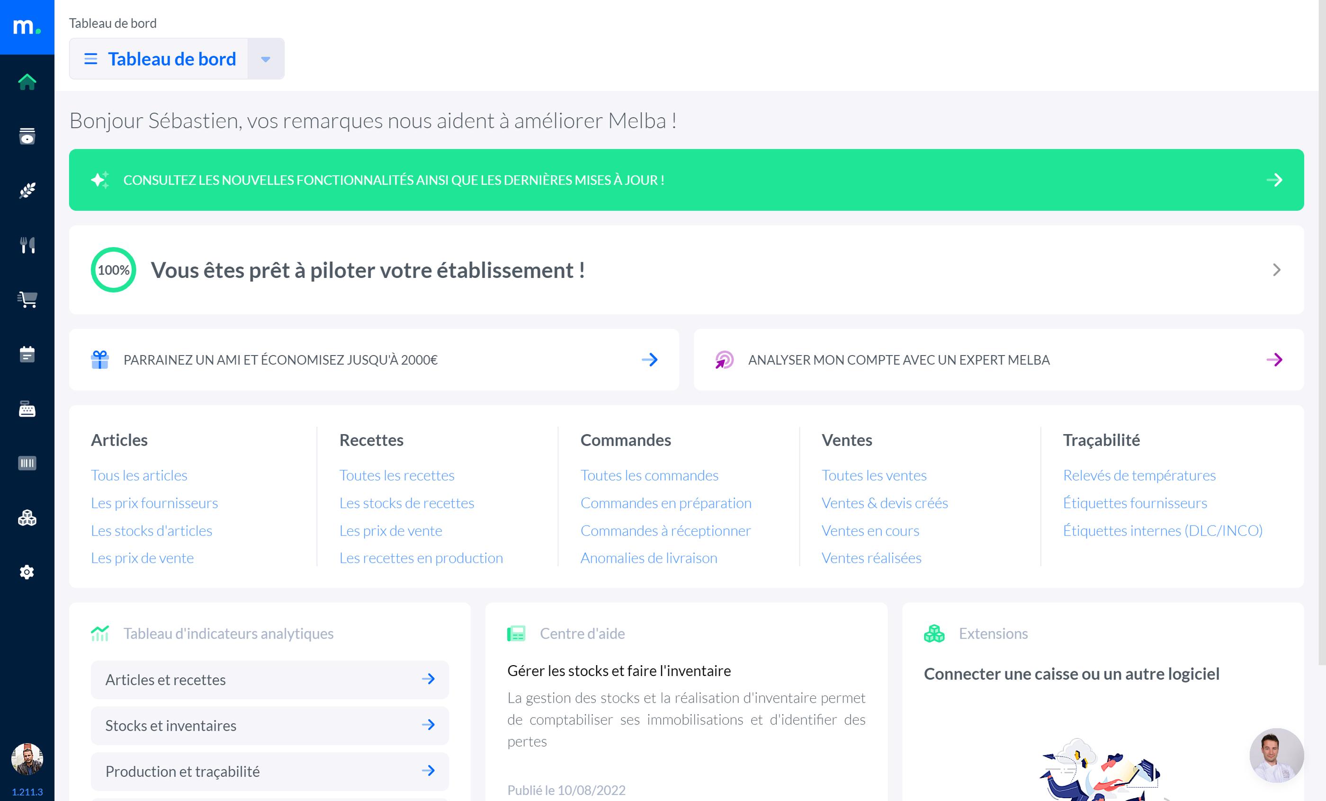Open Ventes en cours link

[870, 530]
